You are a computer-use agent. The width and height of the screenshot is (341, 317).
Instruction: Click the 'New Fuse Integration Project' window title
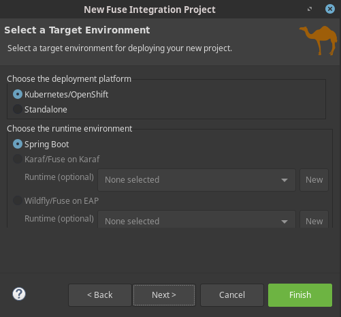point(150,10)
